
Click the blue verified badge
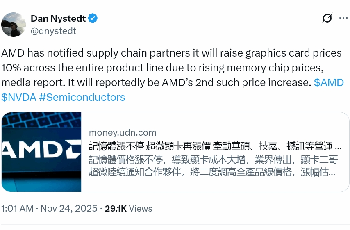(x=93, y=18)
